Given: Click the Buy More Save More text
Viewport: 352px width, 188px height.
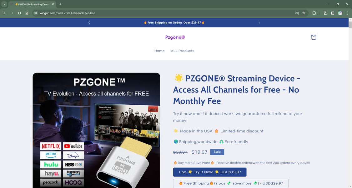Looking at the screenshot, I should click(194, 163).
